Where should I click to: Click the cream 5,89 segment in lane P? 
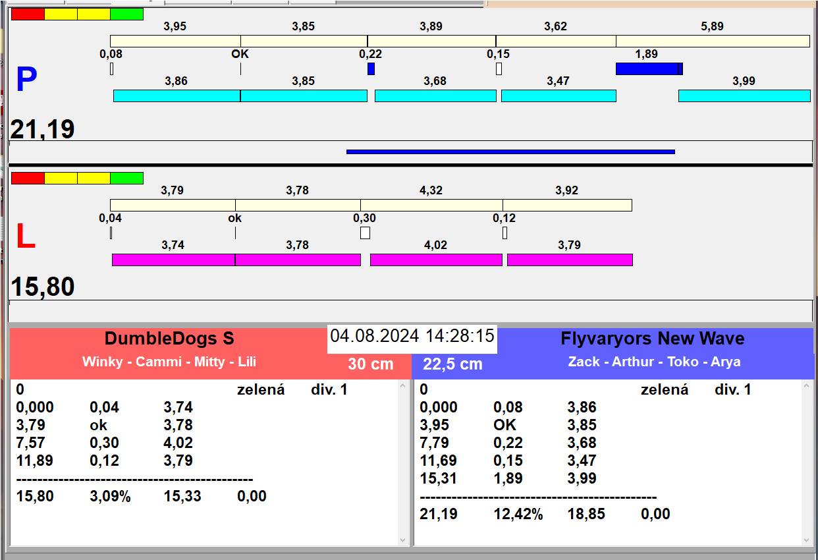(712, 41)
